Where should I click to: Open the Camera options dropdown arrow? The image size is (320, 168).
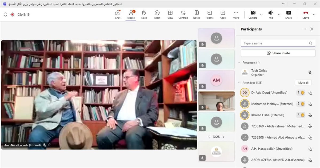coord(261,15)
